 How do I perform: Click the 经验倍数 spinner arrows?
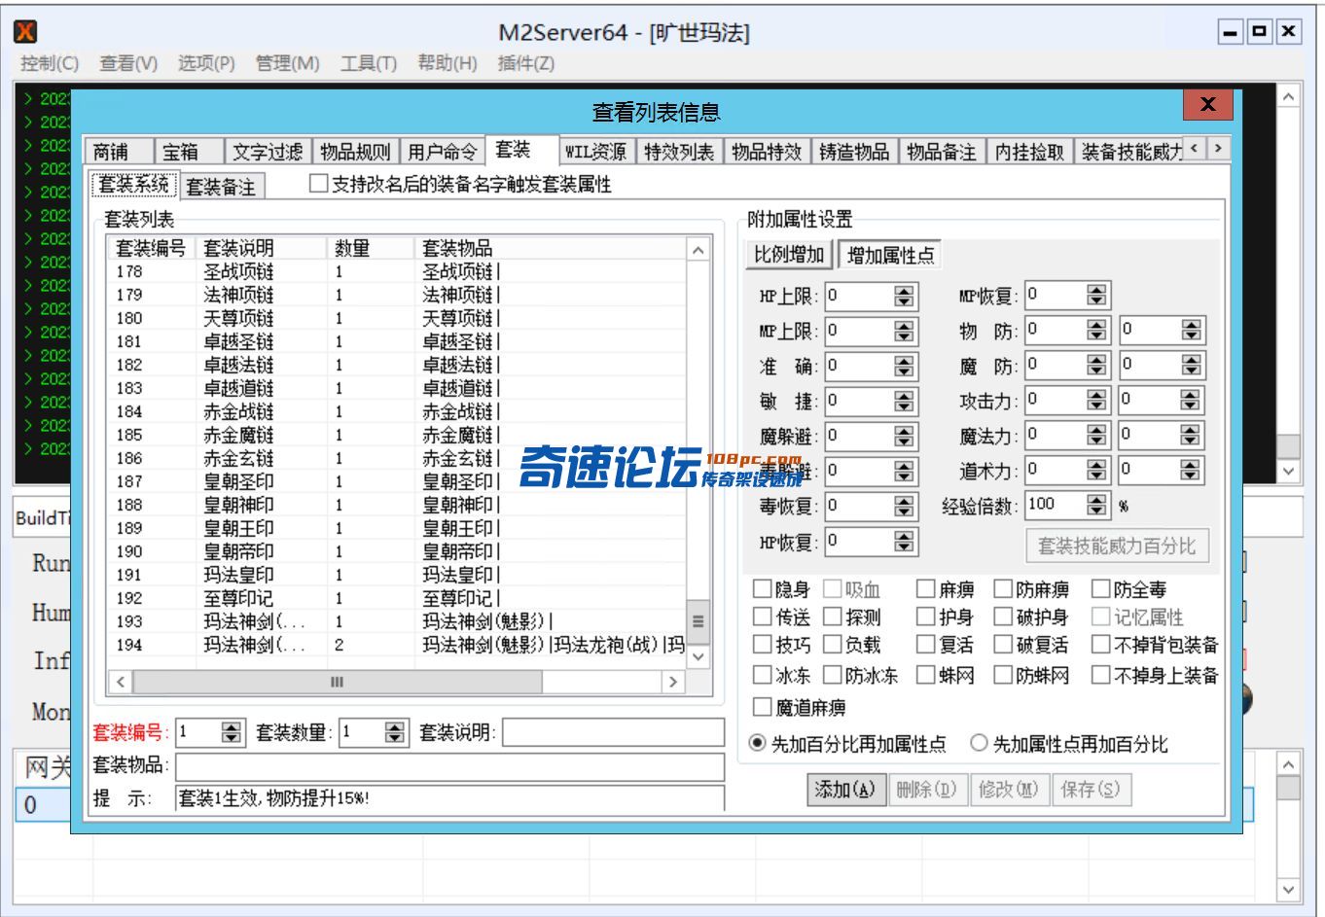coord(1097,505)
